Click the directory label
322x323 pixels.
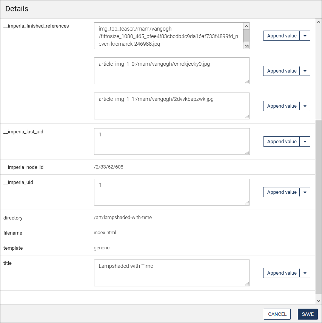click(x=13, y=218)
